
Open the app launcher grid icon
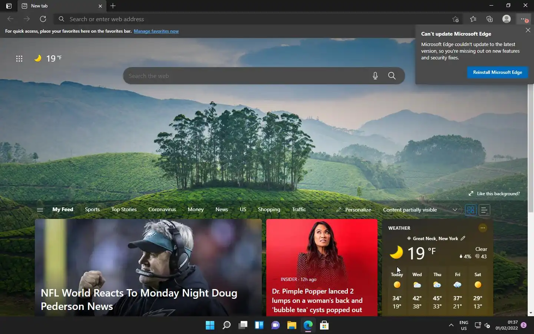19,58
